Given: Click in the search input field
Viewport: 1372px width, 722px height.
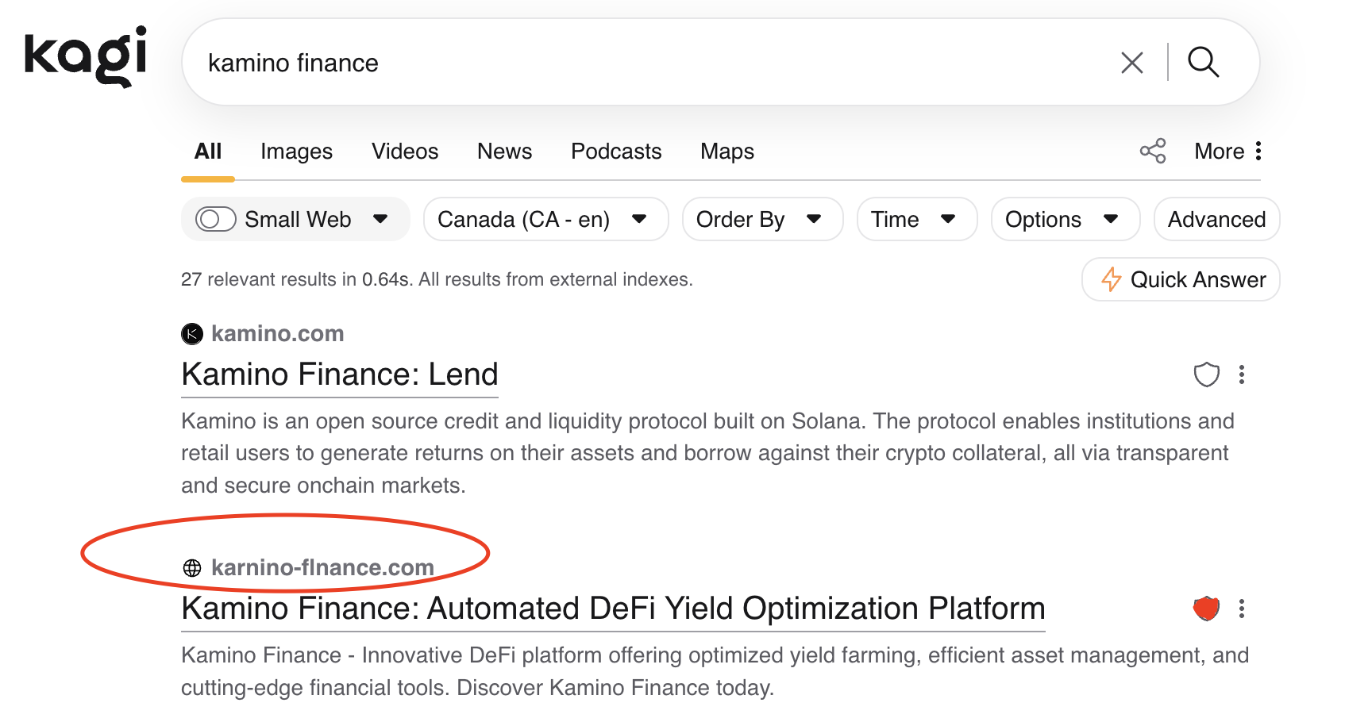Looking at the screenshot, I should click(x=635, y=63).
